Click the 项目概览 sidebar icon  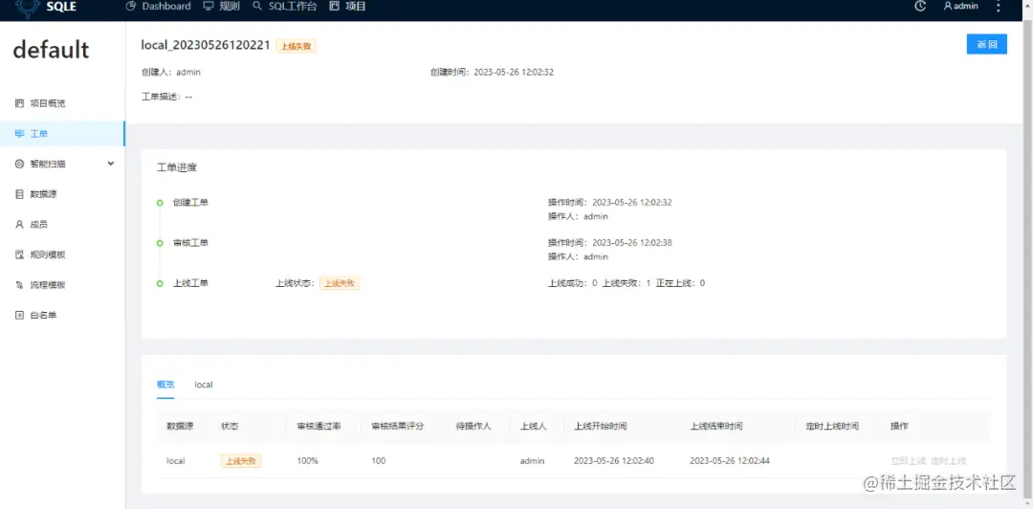click(x=19, y=103)
